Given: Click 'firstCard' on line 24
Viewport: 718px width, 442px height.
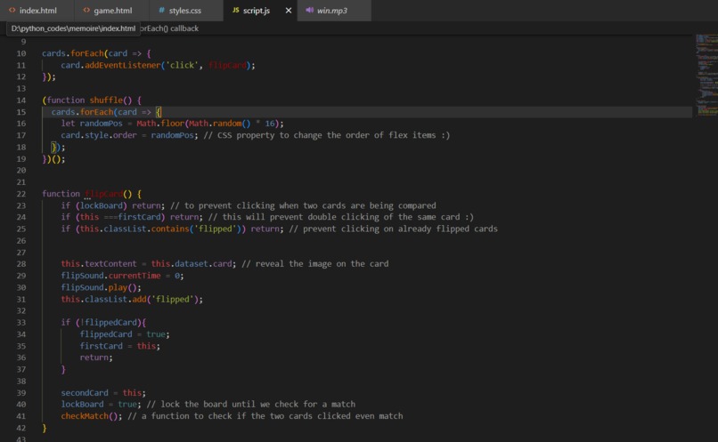Looking at the screenshot, I should tap(140, 217).
